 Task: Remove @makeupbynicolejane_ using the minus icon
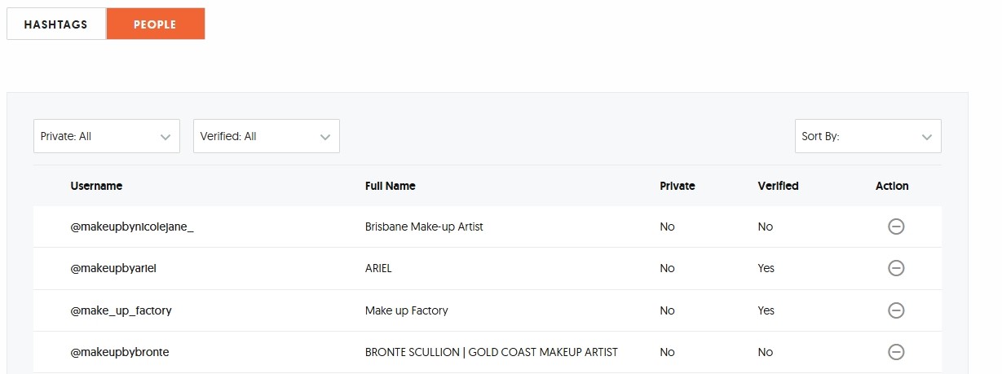click(895, 227)
